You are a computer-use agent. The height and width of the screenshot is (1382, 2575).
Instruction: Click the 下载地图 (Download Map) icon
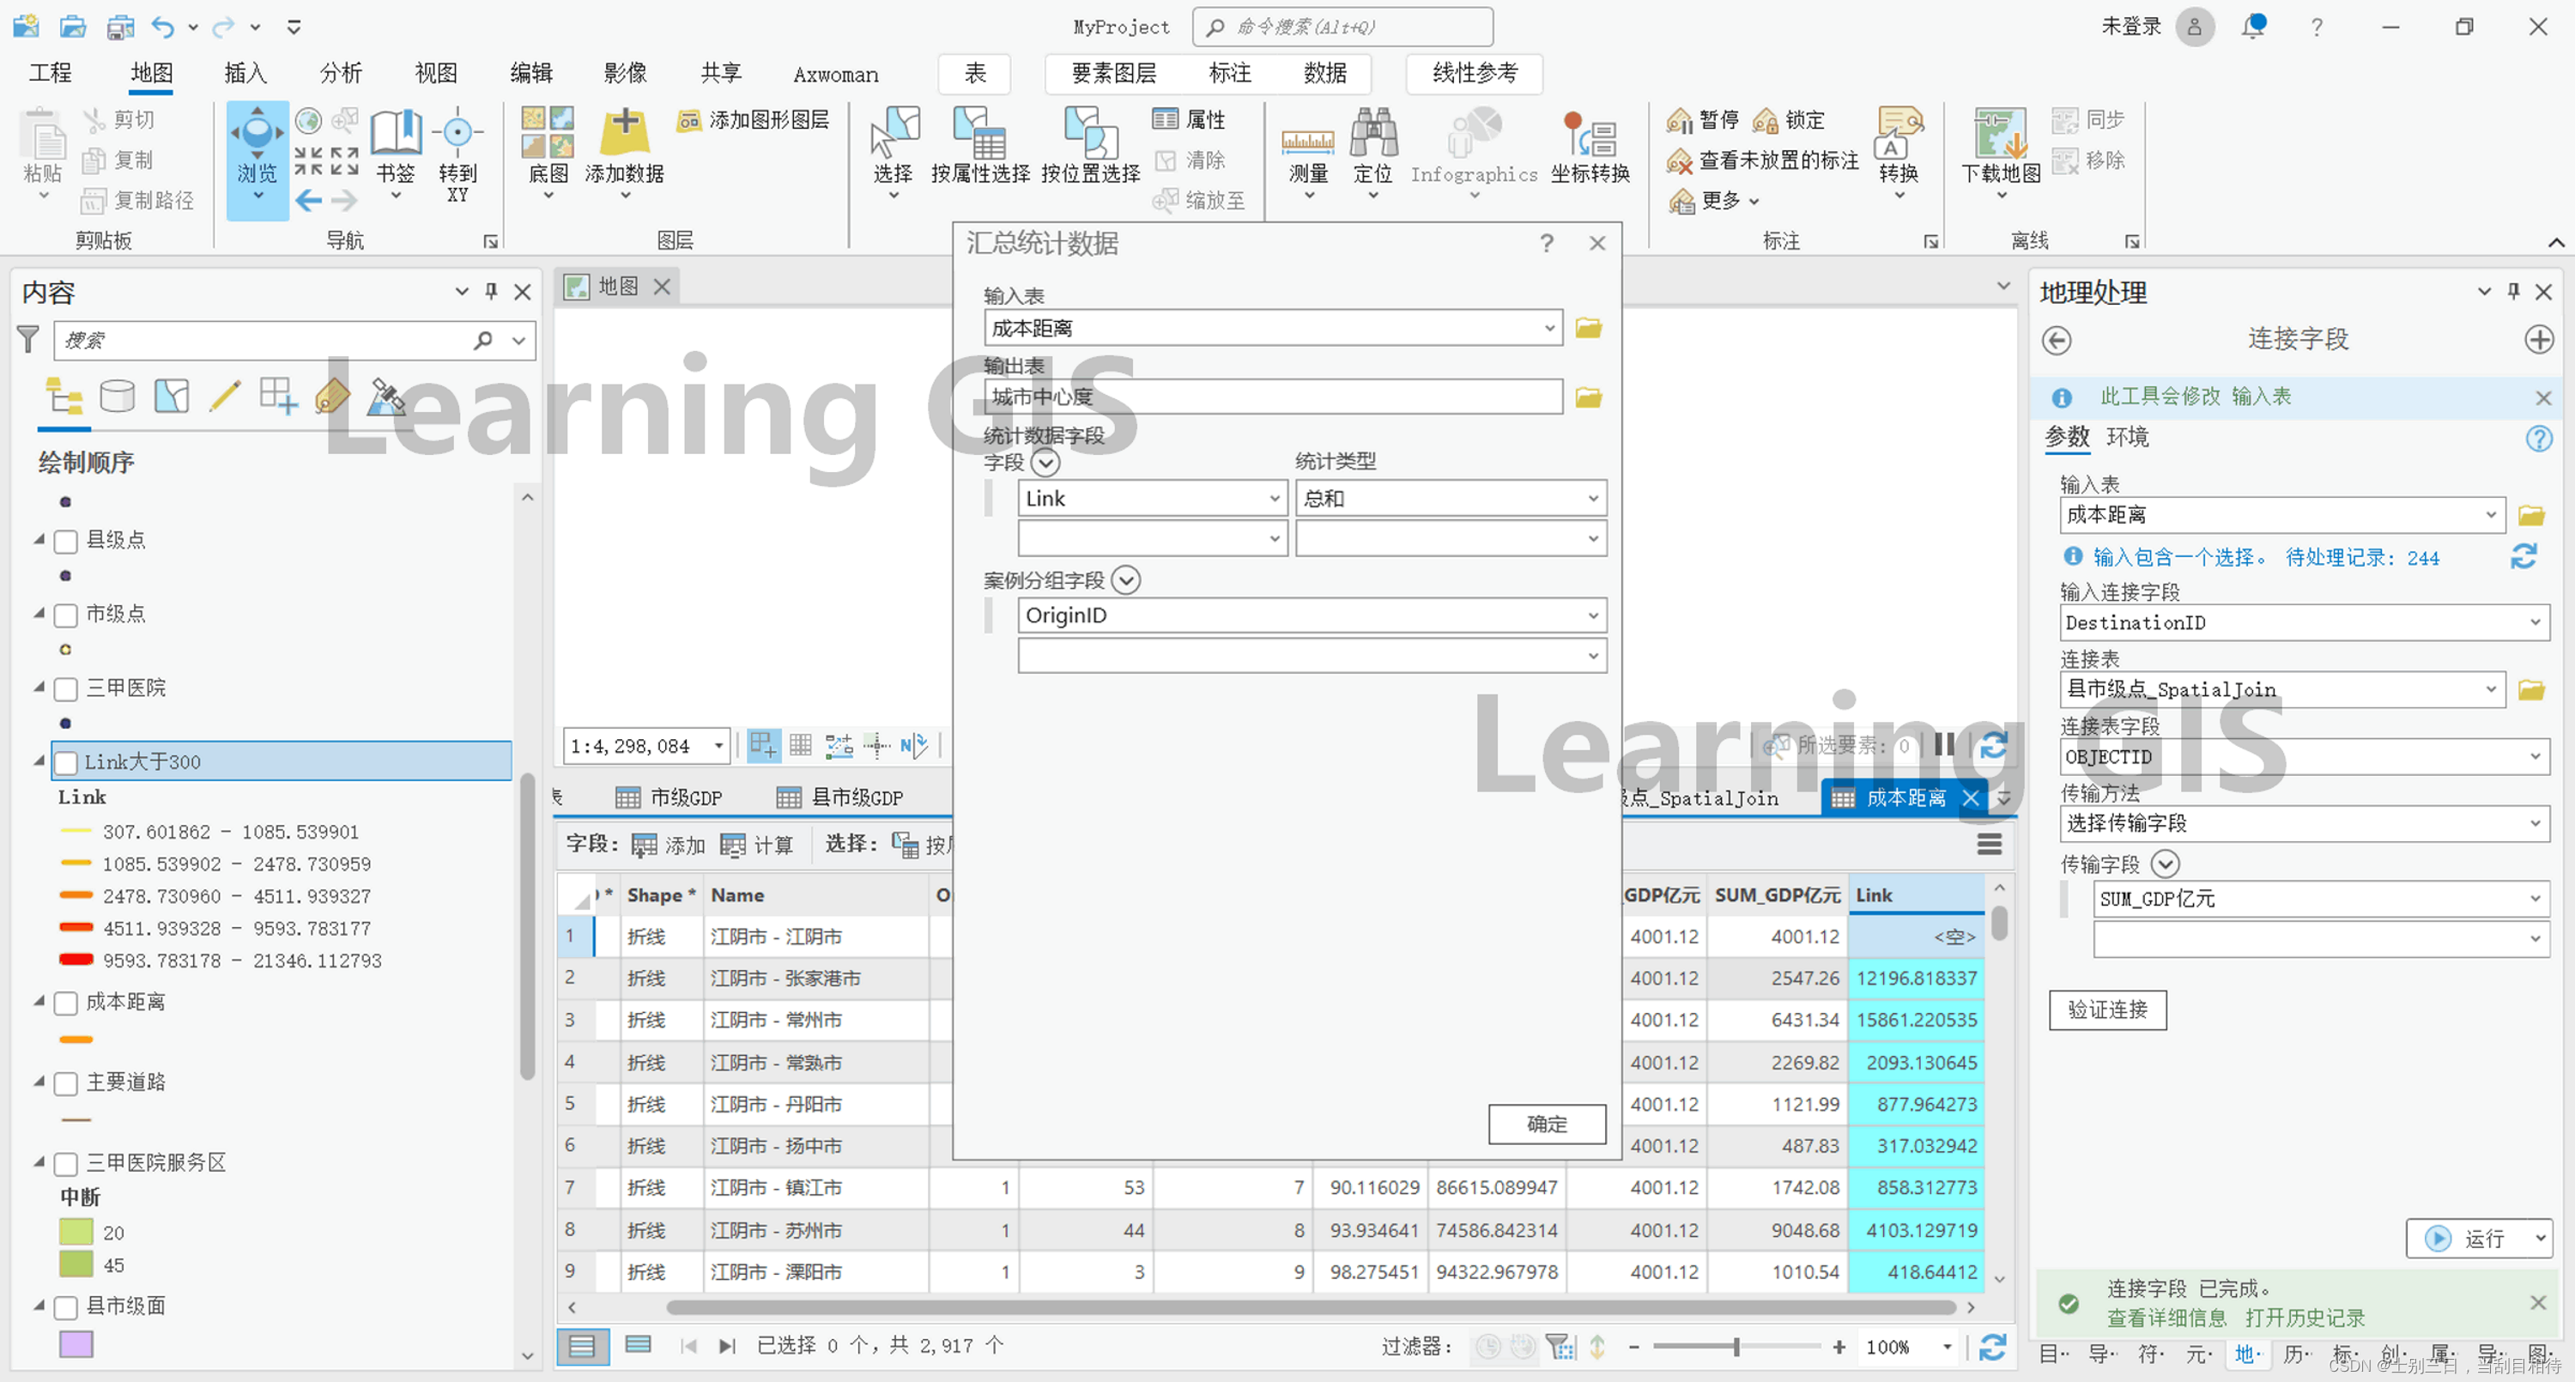click(x=2000, y=135)
